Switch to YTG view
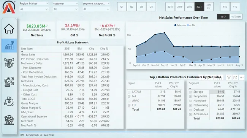 coord(235,7)
